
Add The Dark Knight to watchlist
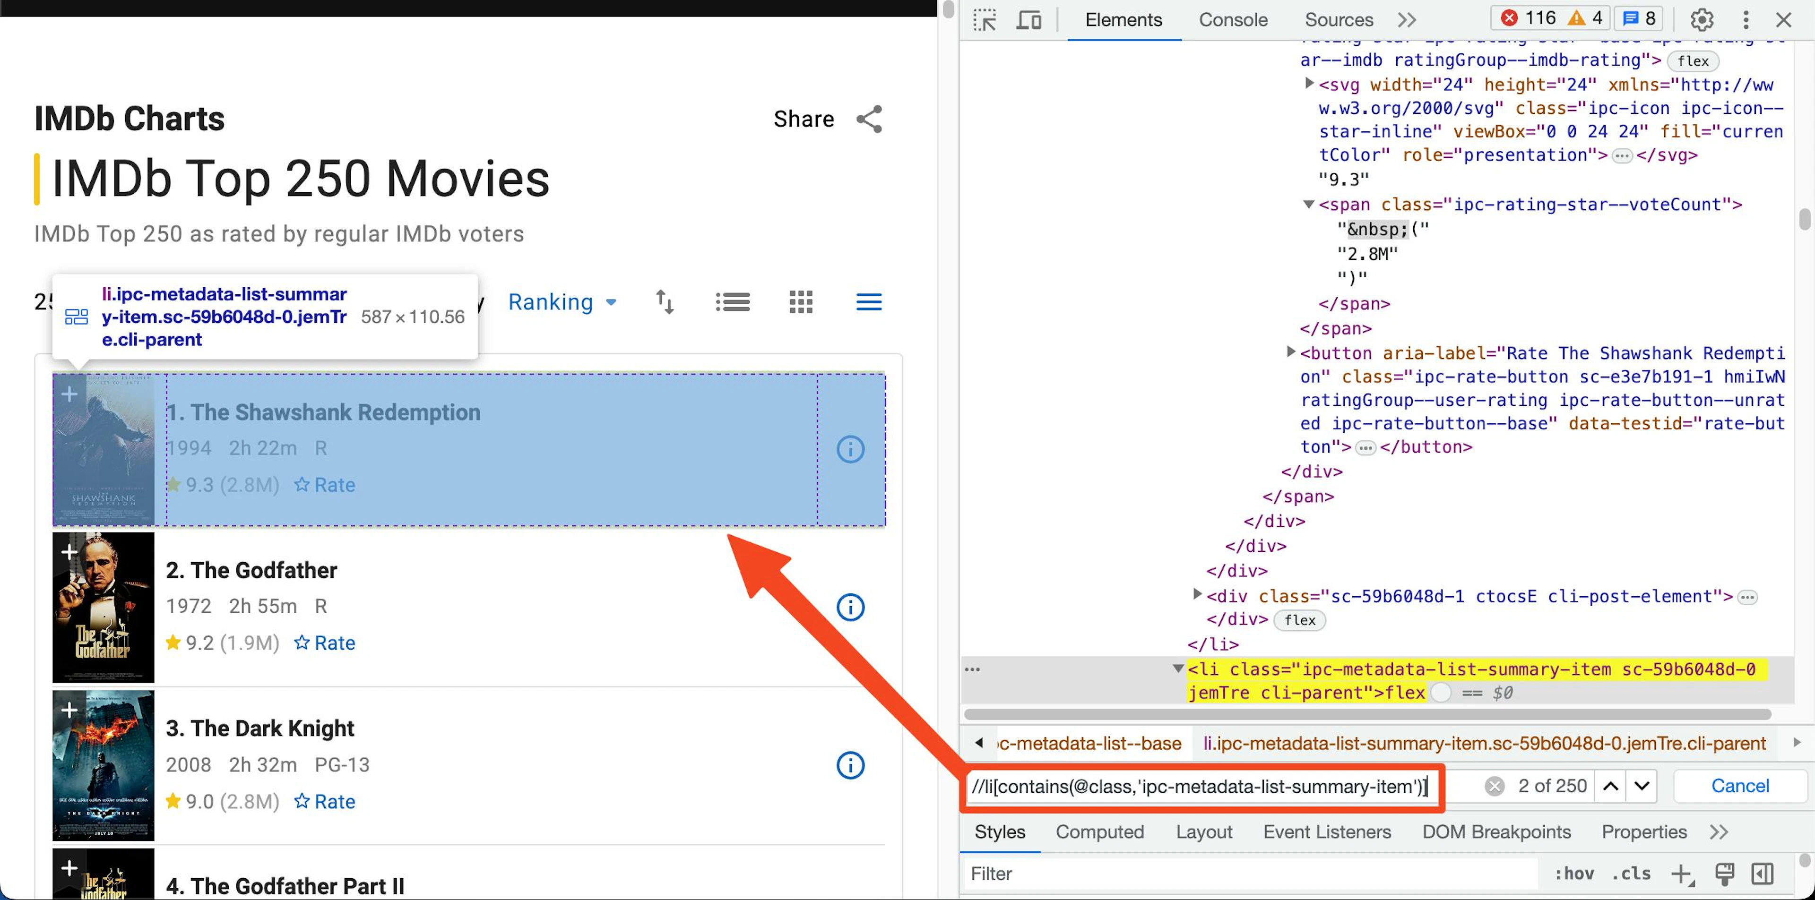69,710
